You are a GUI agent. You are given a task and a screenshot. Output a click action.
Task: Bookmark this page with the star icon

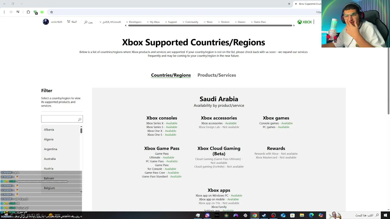coord(51,12)
